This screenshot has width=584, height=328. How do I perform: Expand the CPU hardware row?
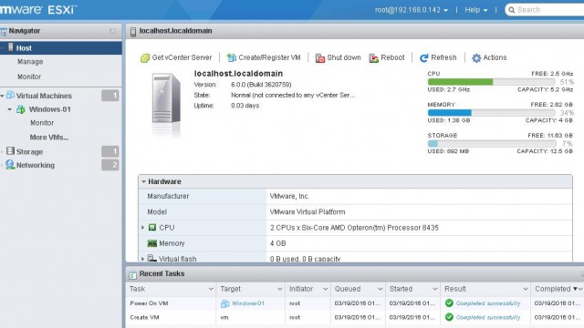click(142, 228)
